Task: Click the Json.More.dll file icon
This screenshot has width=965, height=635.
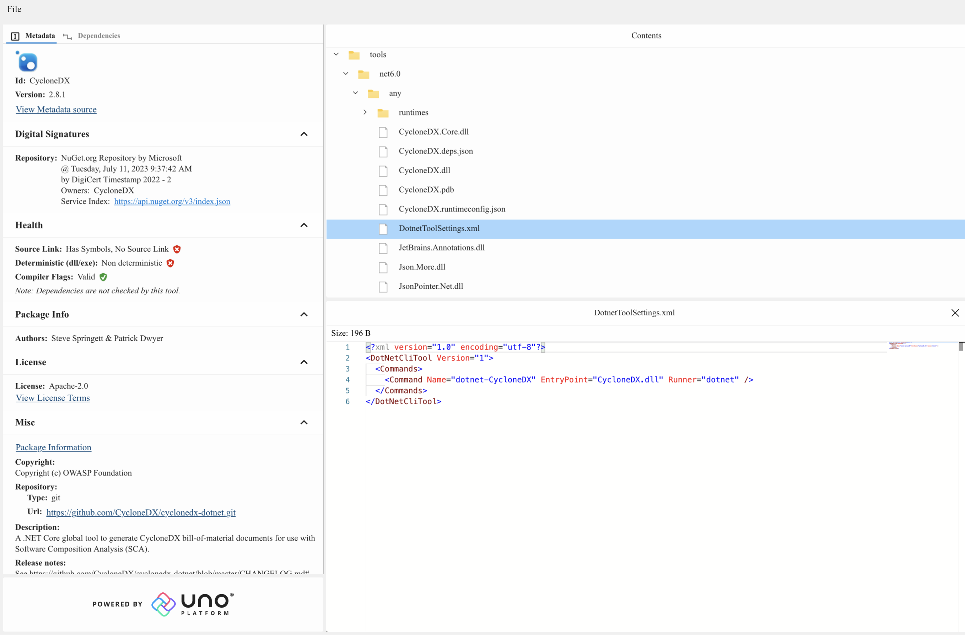Action: (383, 267)
